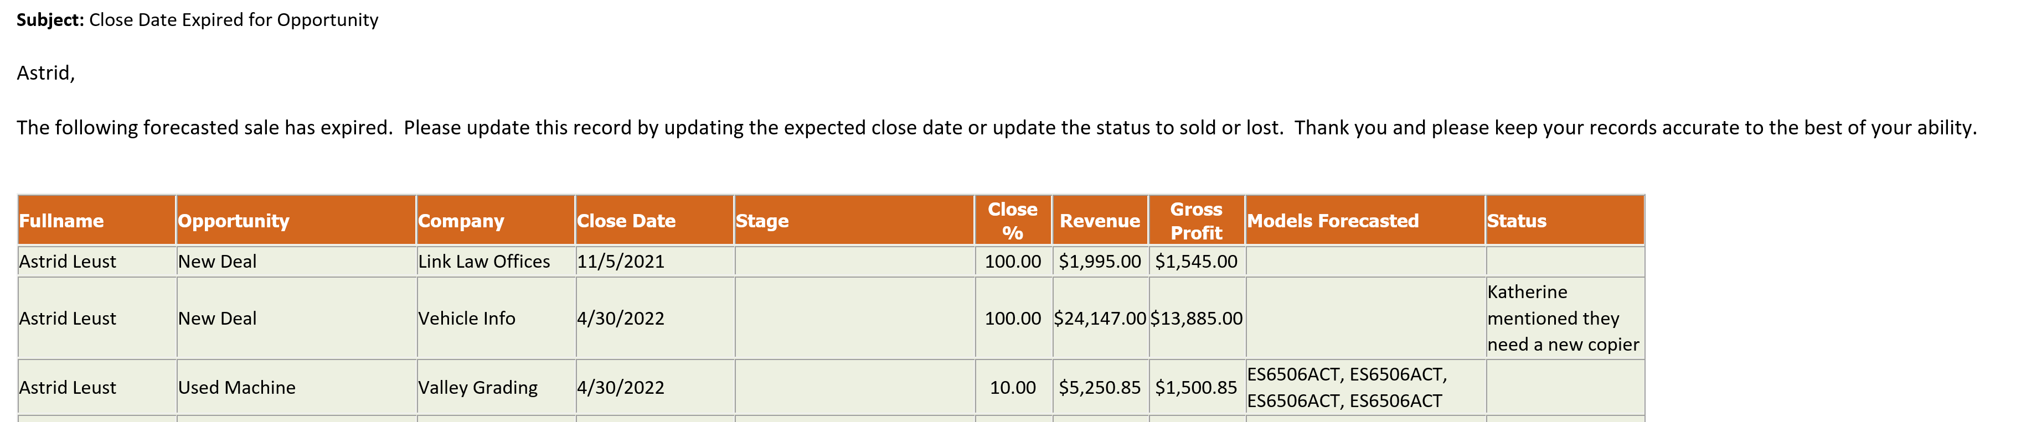Click the 11/5/2021 close date cell
2021x422 pixels.
point(655,261)
